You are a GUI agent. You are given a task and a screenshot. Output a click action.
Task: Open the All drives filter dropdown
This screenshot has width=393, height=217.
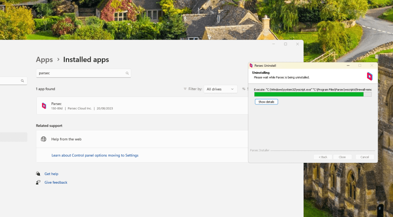click(220, 89)
